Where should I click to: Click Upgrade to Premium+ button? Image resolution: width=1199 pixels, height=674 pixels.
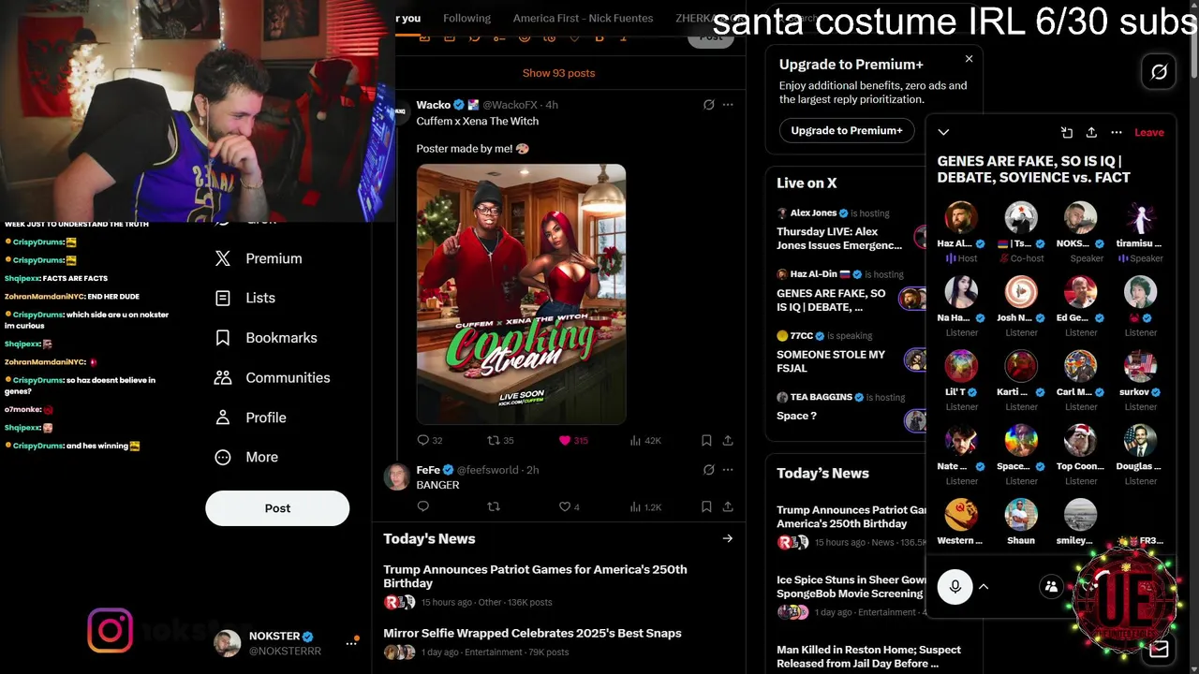click(847, 130)
